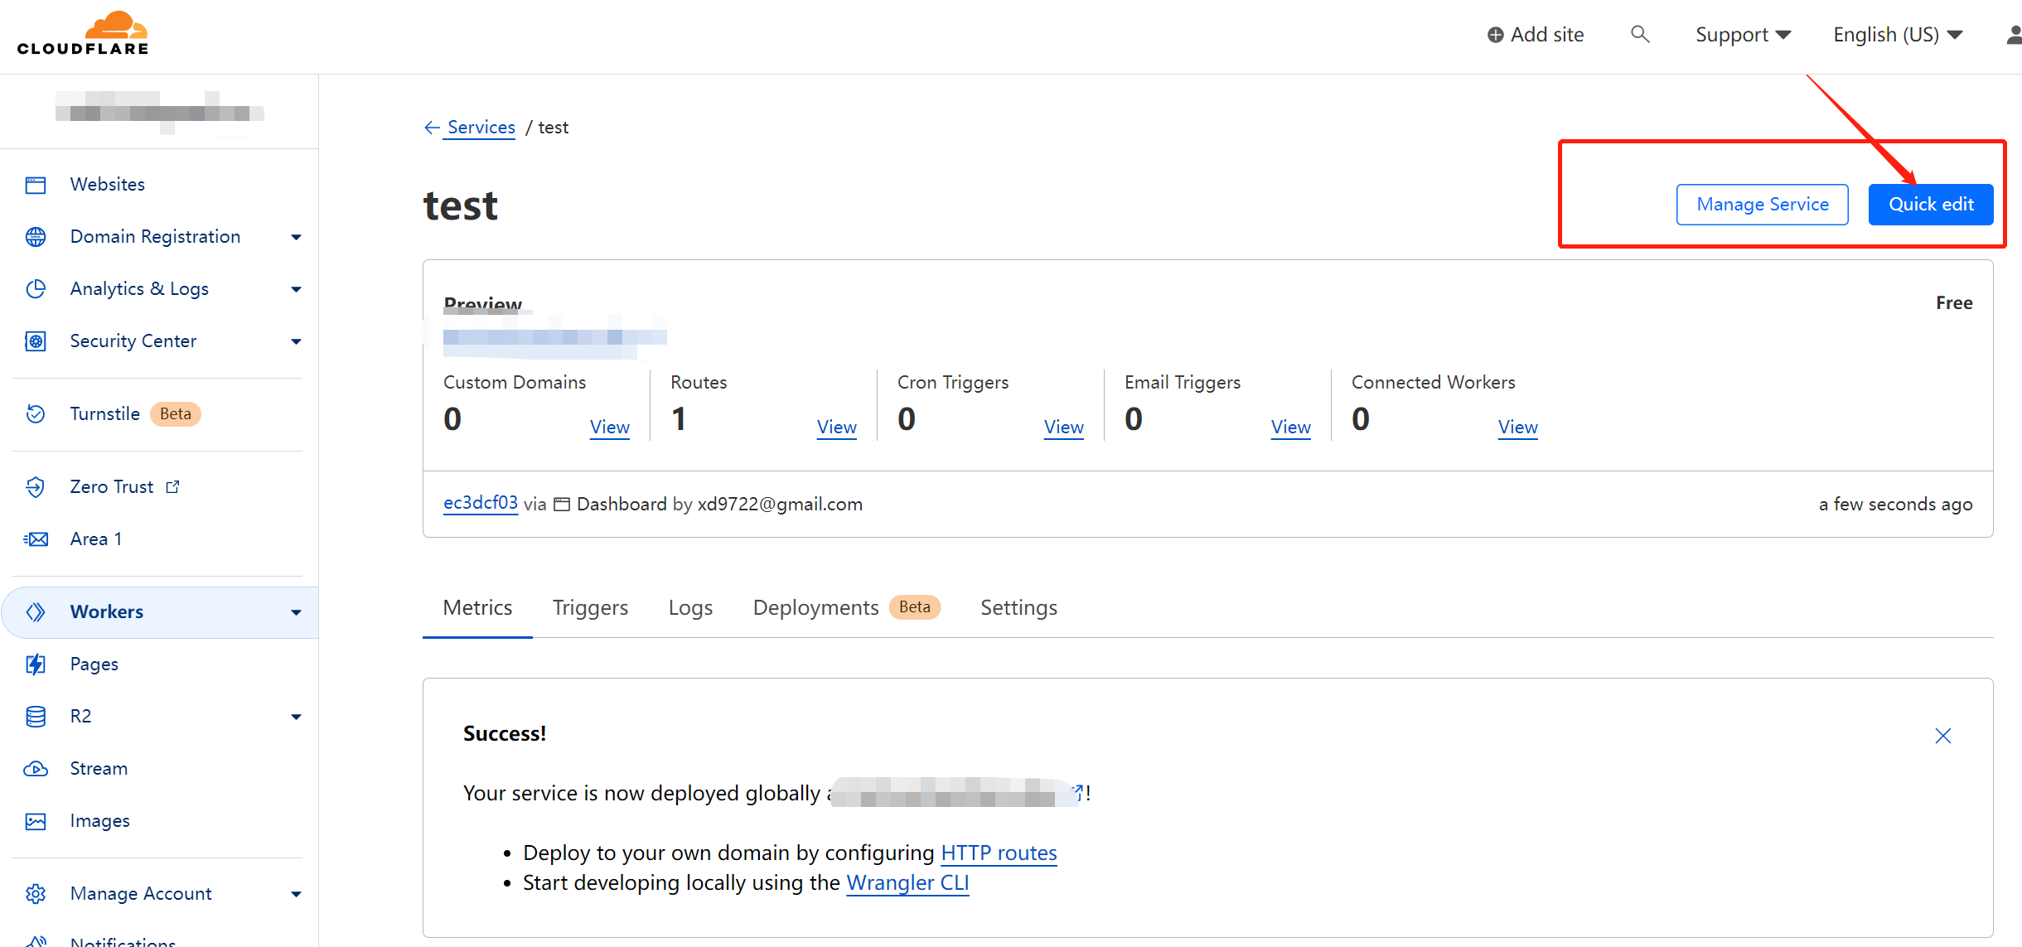Click the 'Free' plan label
Viewport: 2022px width, 947px height.
(x=1954, y=303)
